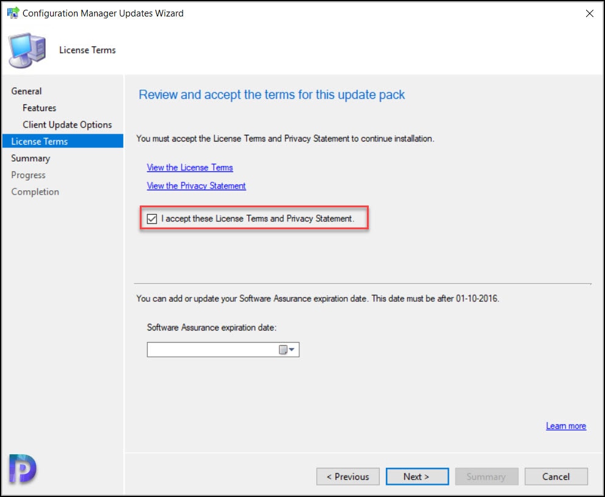
Task: Click the computer icon beside License Terms header
Action: [x=27, y=50]
